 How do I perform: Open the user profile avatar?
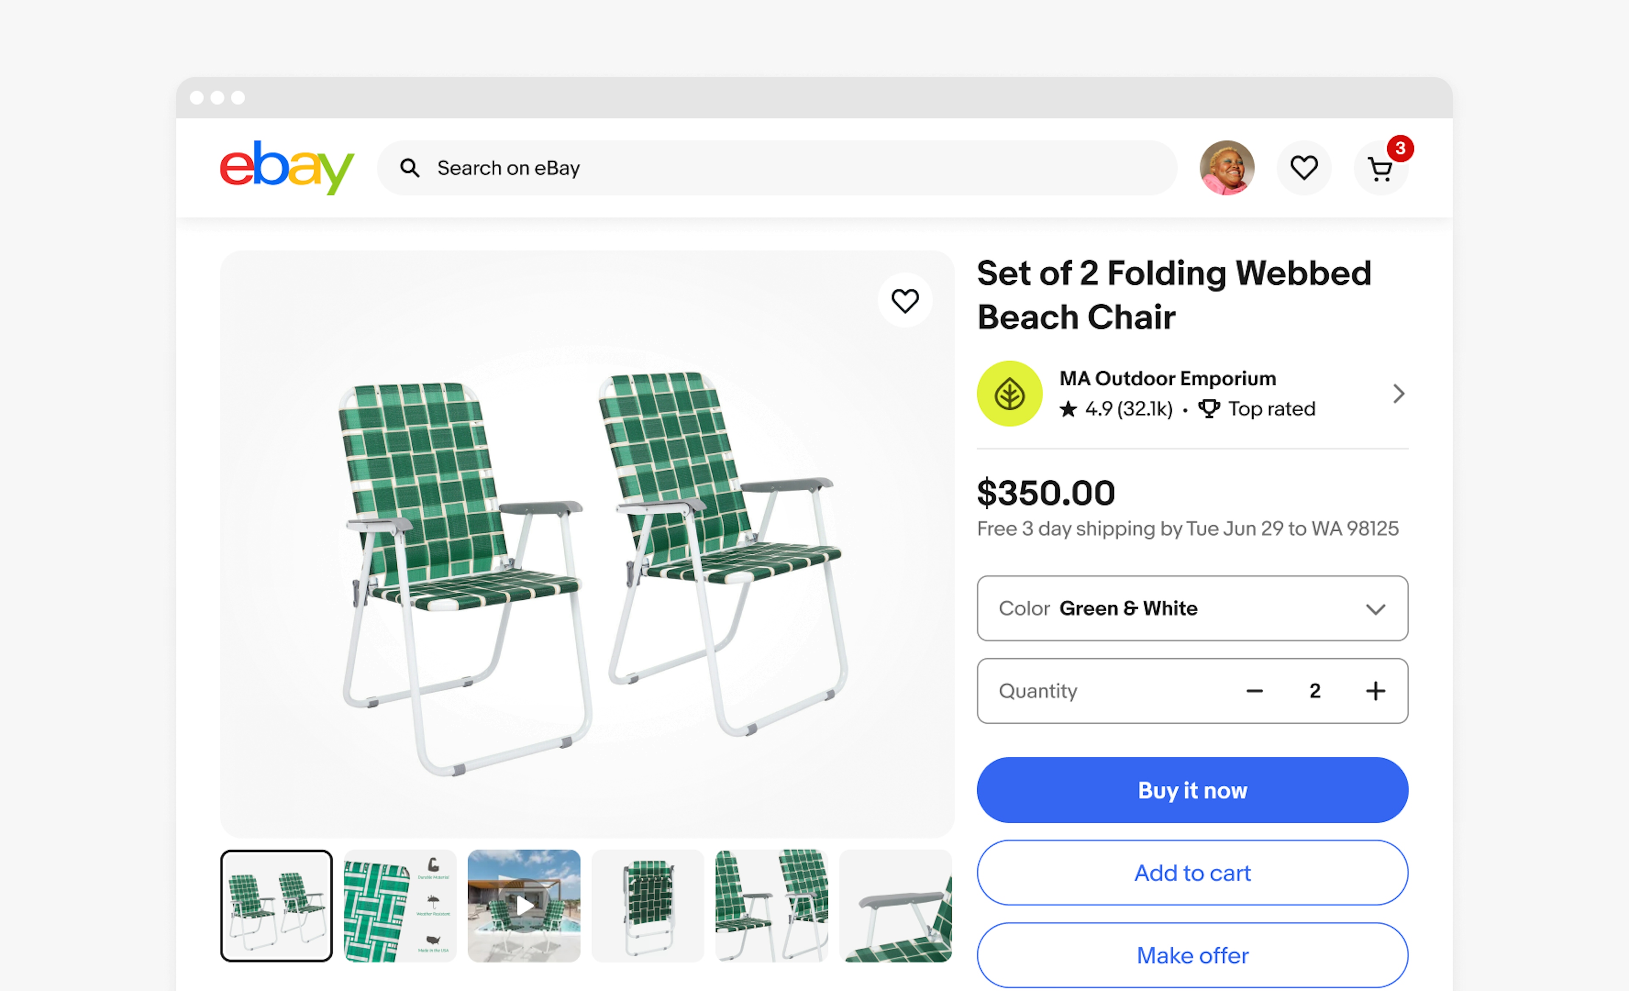(1227, 167)
